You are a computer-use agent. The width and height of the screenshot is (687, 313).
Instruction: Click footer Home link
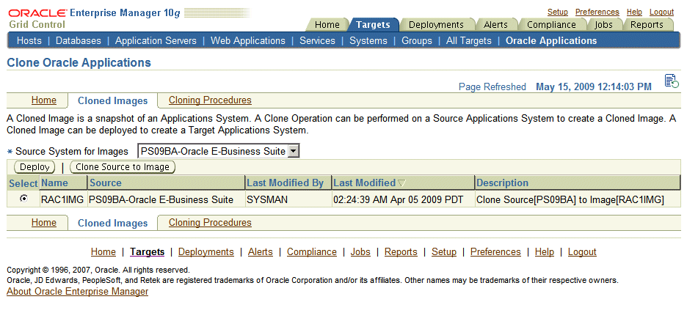(103, 251)
